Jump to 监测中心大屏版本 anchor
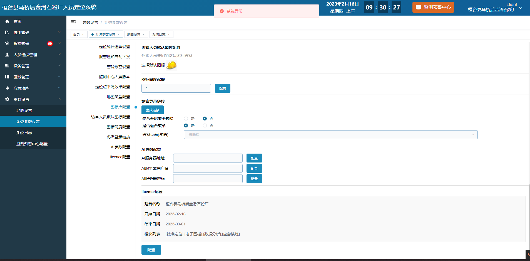Screen dimensions: 530x261 tap(115, 77)
